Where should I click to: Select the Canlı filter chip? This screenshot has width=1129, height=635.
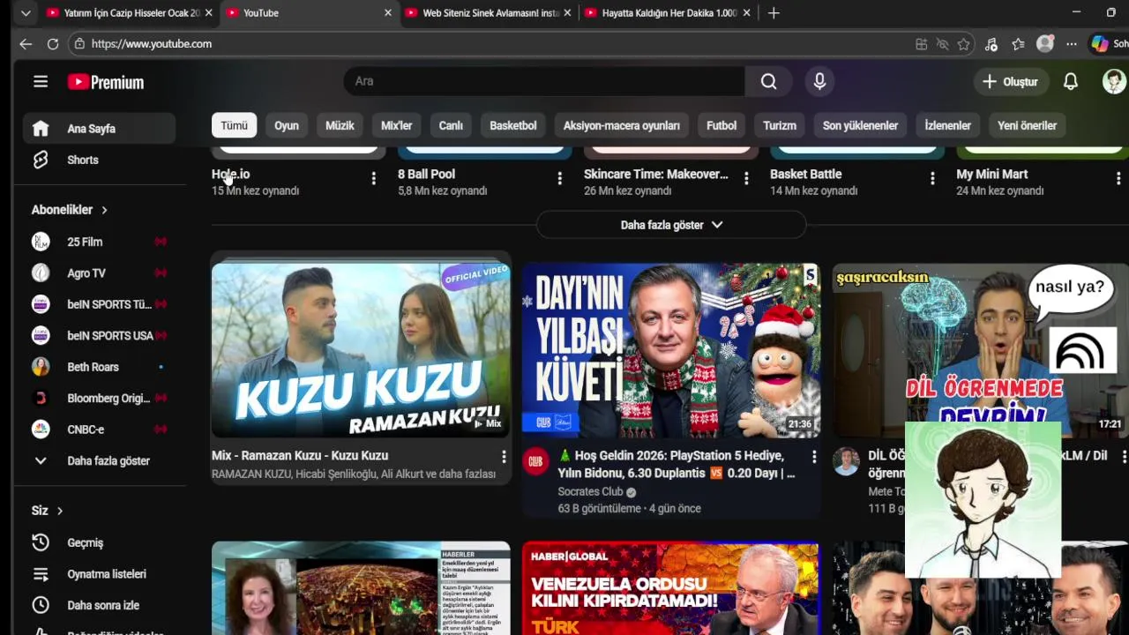pyautogui.click(x=451, y=125)
